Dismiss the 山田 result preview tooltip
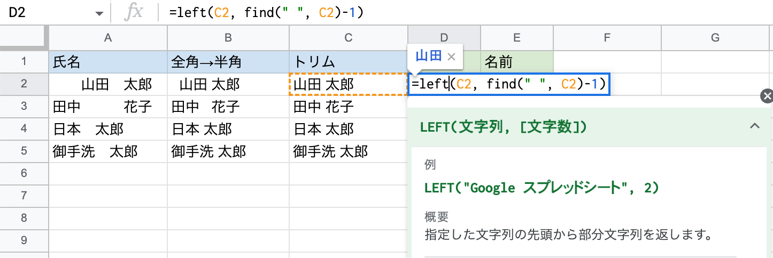The image size is (773, 258). [451, 57]
